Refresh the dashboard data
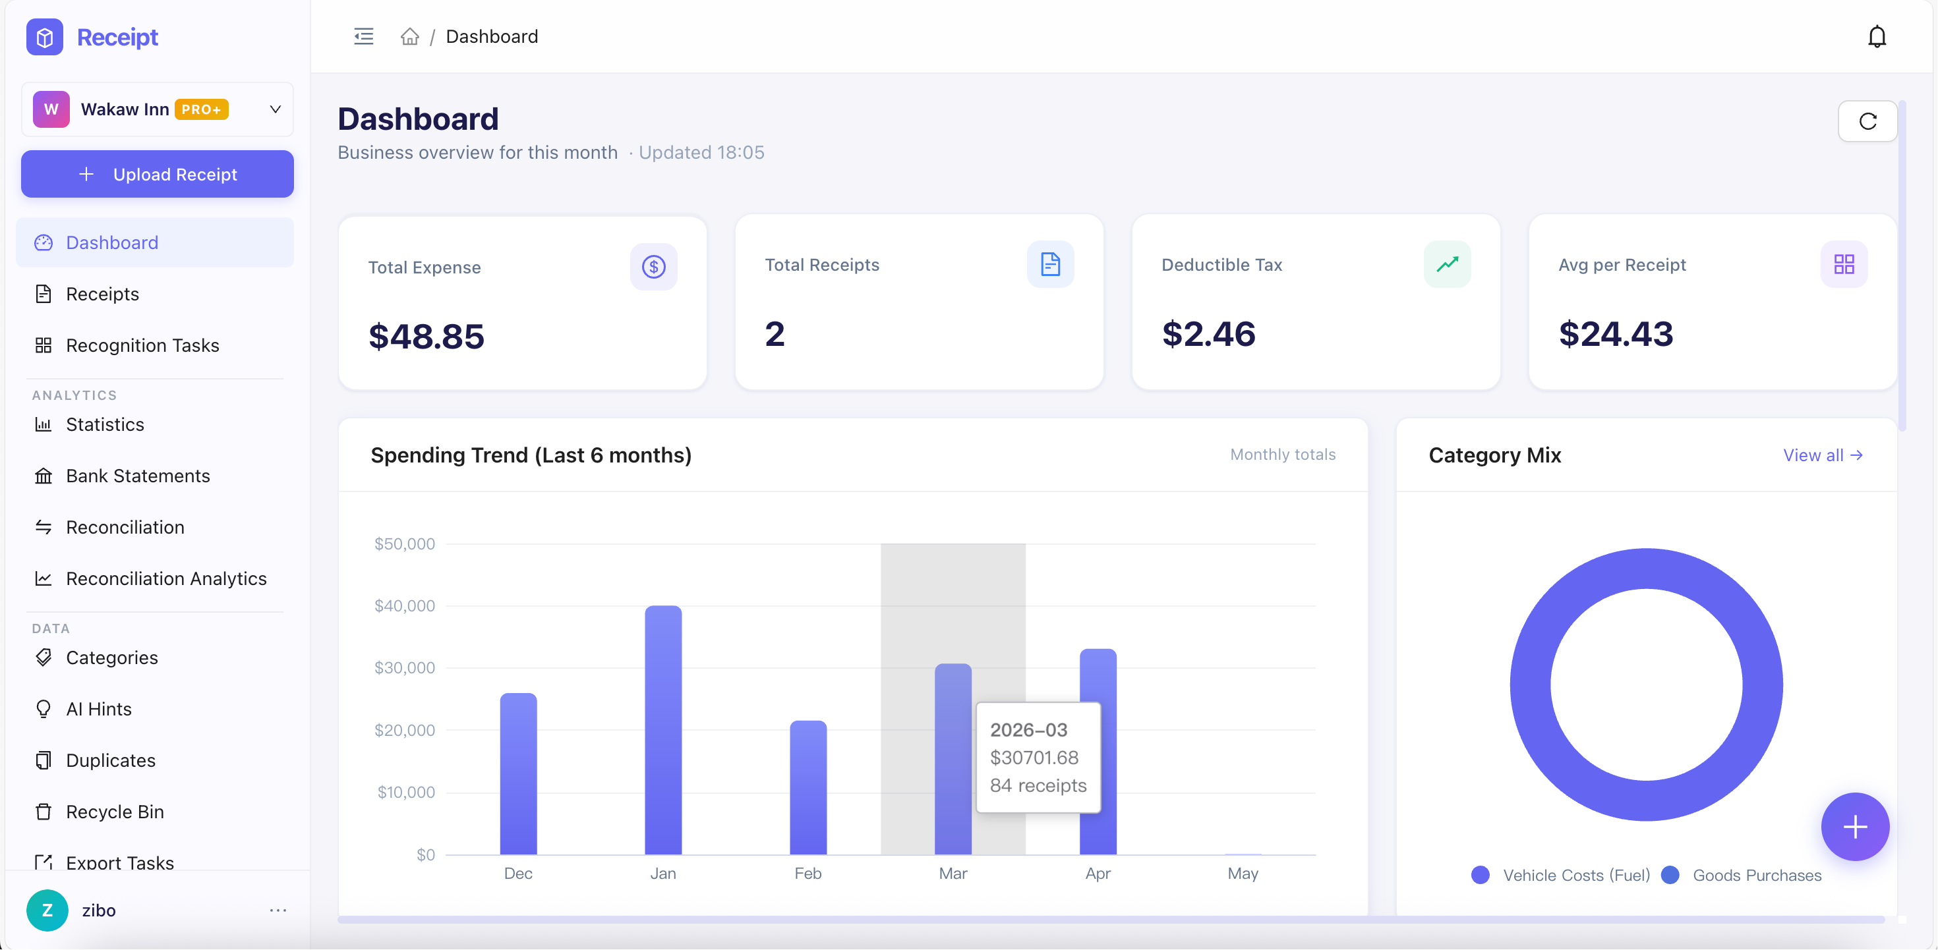 click(x=1867, y=121)
